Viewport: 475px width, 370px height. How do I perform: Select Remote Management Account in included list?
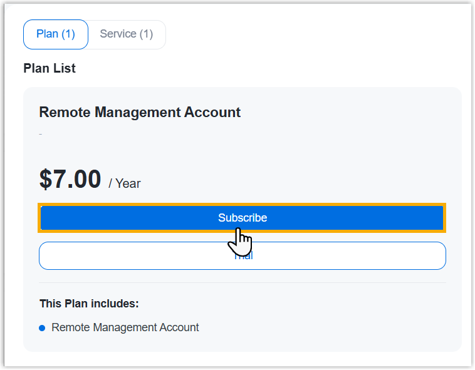(125, 327)
